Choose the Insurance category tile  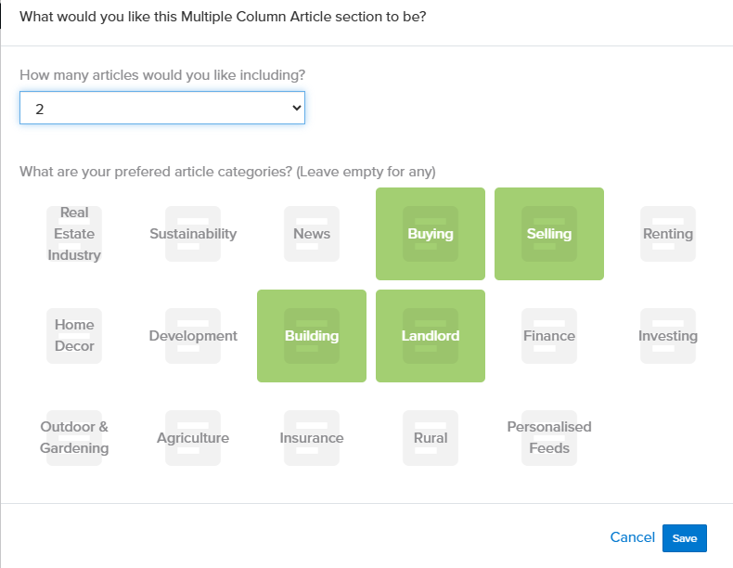coord(312,438)
